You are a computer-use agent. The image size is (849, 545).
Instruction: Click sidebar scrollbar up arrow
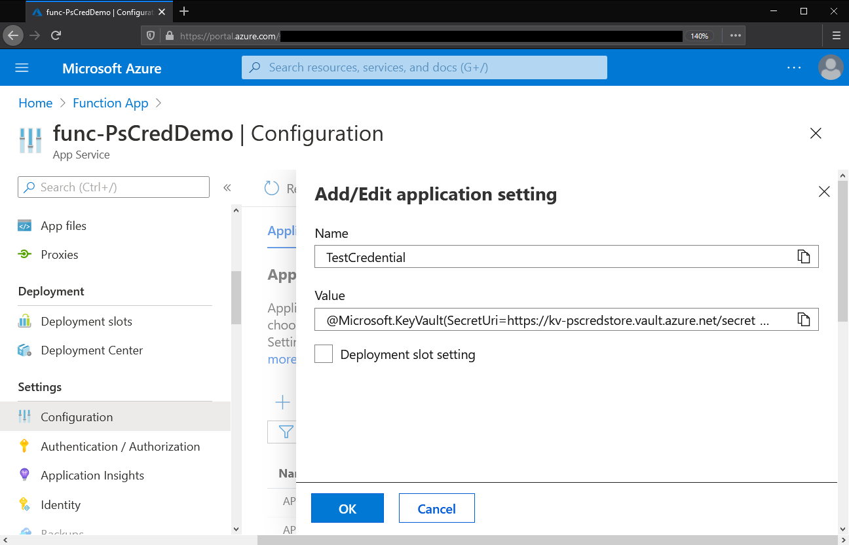pyautogui.click(x=236, y=210)
